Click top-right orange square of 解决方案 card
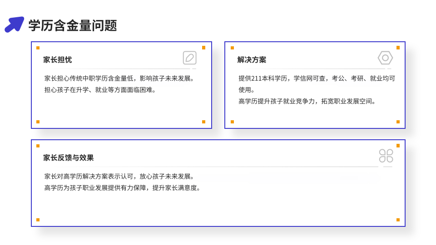This screenshot has height=245, width=436. point(398,48)
